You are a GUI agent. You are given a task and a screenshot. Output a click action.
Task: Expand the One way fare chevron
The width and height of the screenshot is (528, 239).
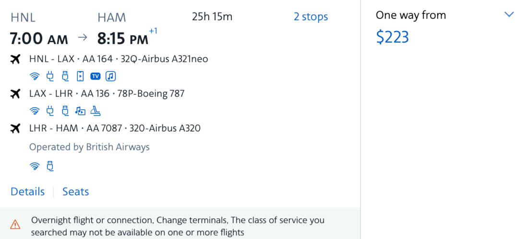(x=509, y=15)
